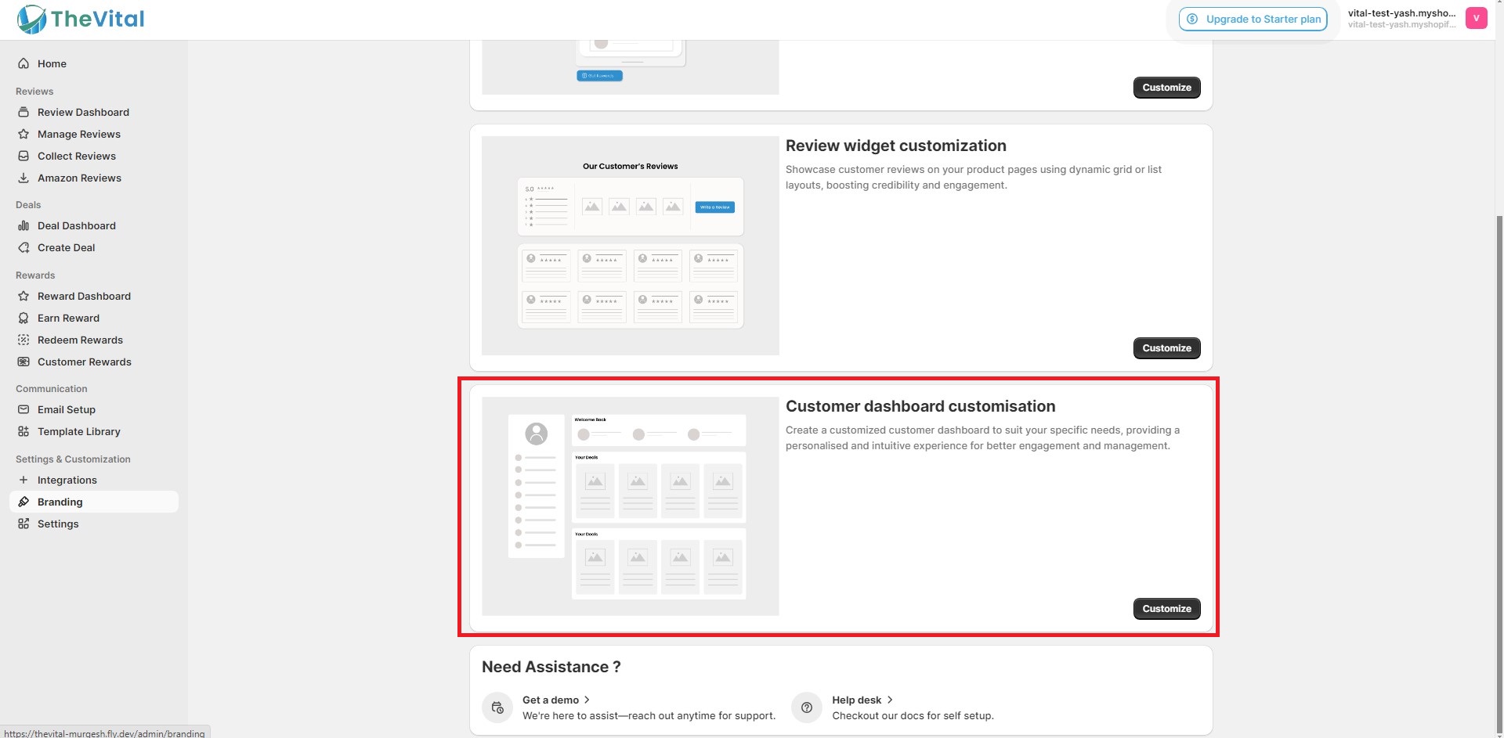Click the Settings icon in sidebar
Viewport: 1504px width, 738px height.
23,524
